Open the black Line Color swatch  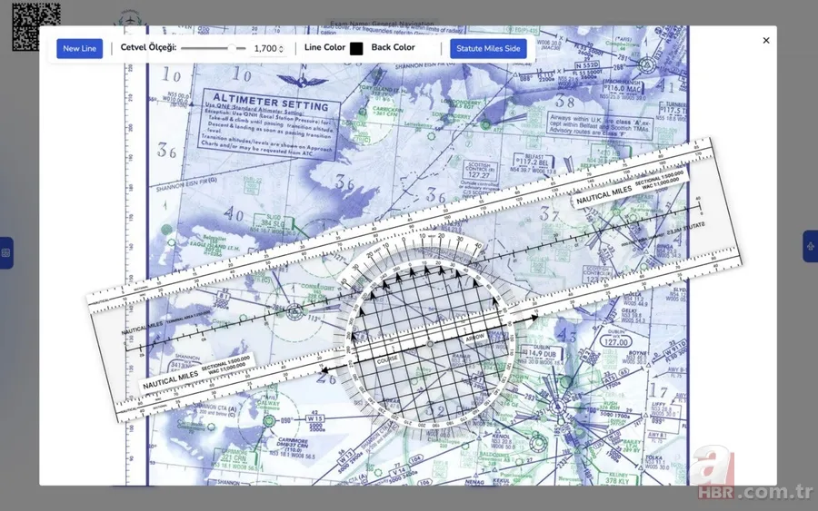(x=356, y=48)
